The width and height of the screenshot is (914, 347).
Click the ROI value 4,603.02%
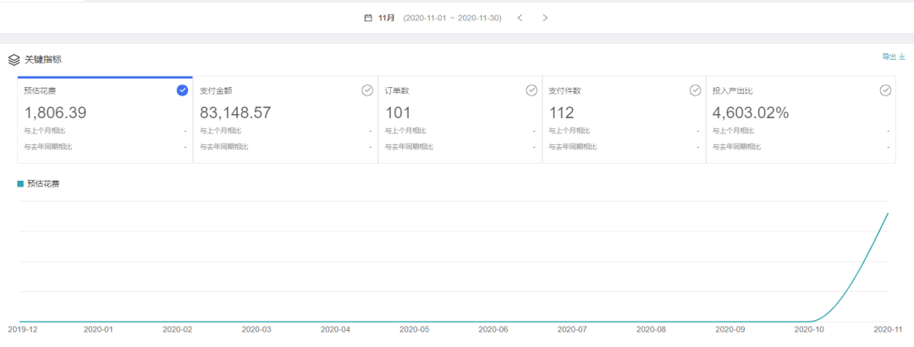(x=751, y=113)
